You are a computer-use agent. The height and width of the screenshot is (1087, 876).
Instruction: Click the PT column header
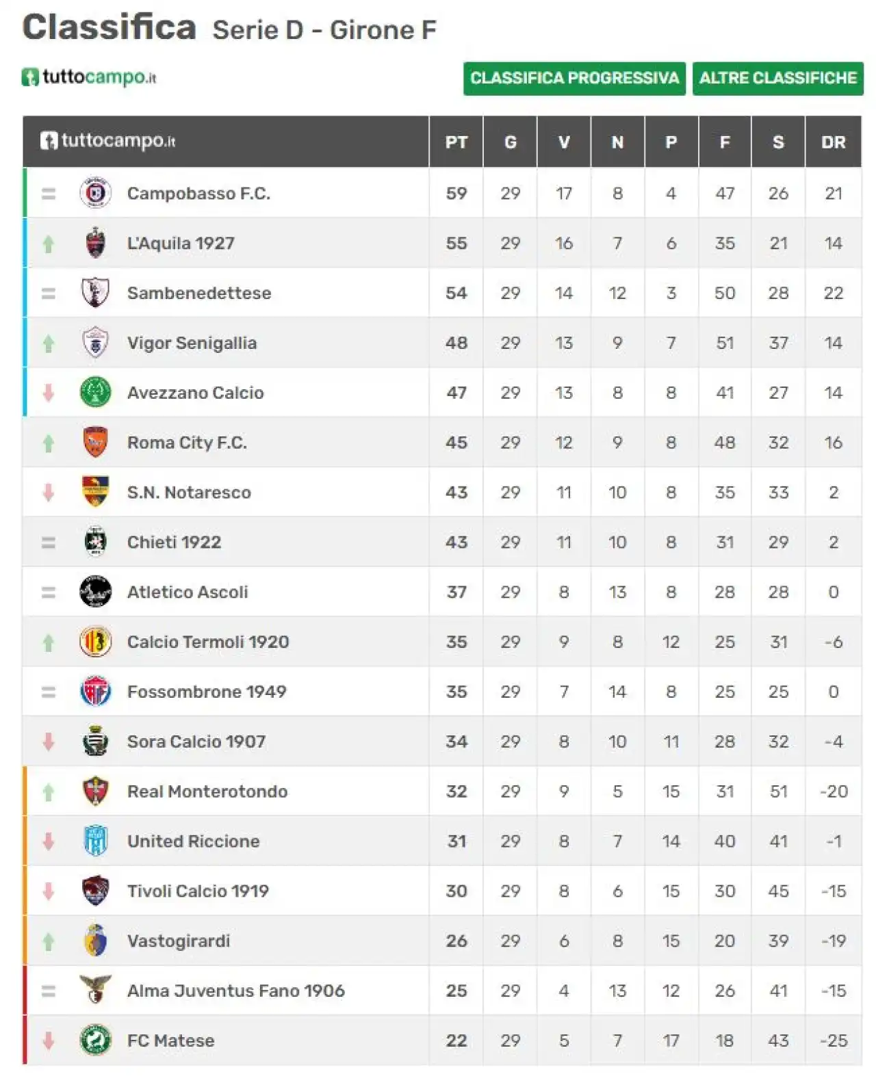pyautogui.click(x=456, y=142)
